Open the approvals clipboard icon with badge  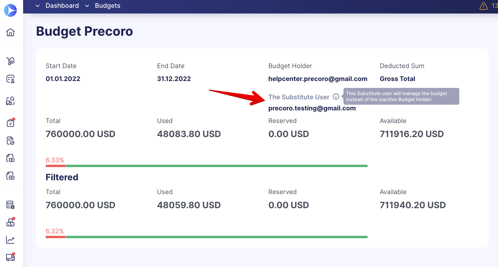tap(10, 122)
